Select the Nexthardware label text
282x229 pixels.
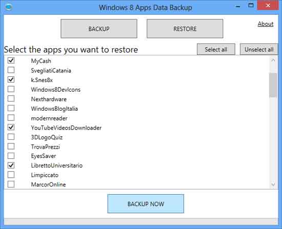49,99
